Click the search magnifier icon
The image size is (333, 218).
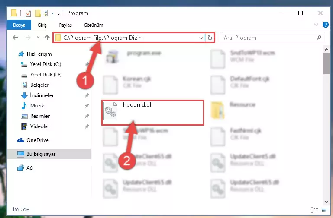click(319, 38)
